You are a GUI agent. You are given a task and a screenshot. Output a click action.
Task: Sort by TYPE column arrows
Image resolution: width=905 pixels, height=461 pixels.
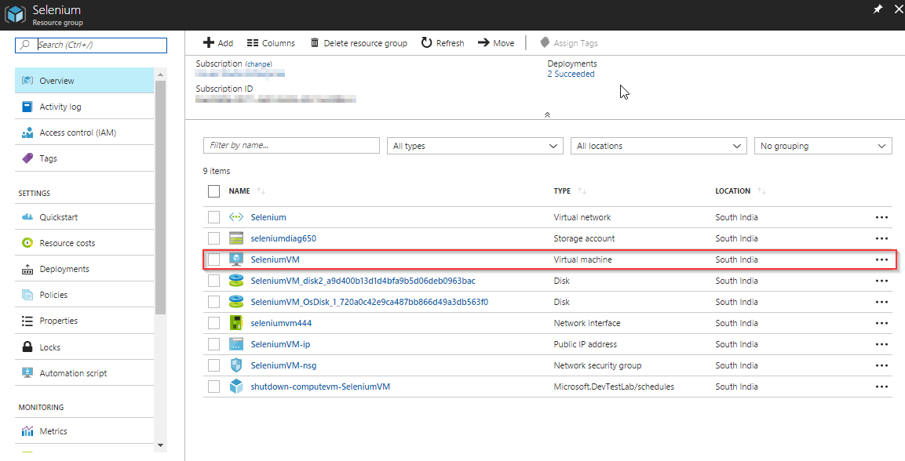click(x=582, y=191)
